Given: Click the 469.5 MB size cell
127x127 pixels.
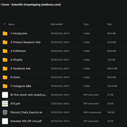Looking at the screenshot, I should click(x=112, y=69).
